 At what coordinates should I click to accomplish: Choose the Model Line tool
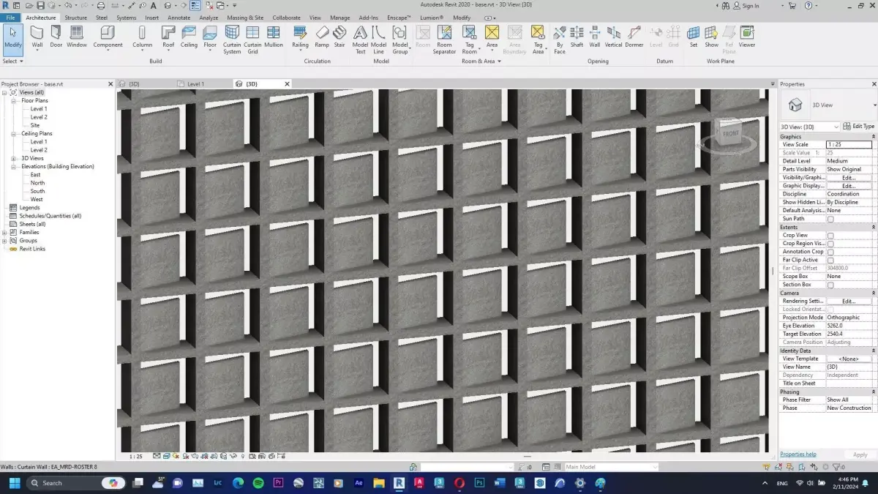378,40
